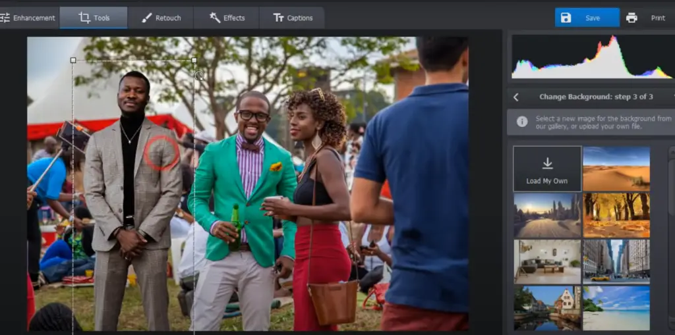
Task: Click the blue Save button
Action: pyautogui.click(x=587, y=18)
